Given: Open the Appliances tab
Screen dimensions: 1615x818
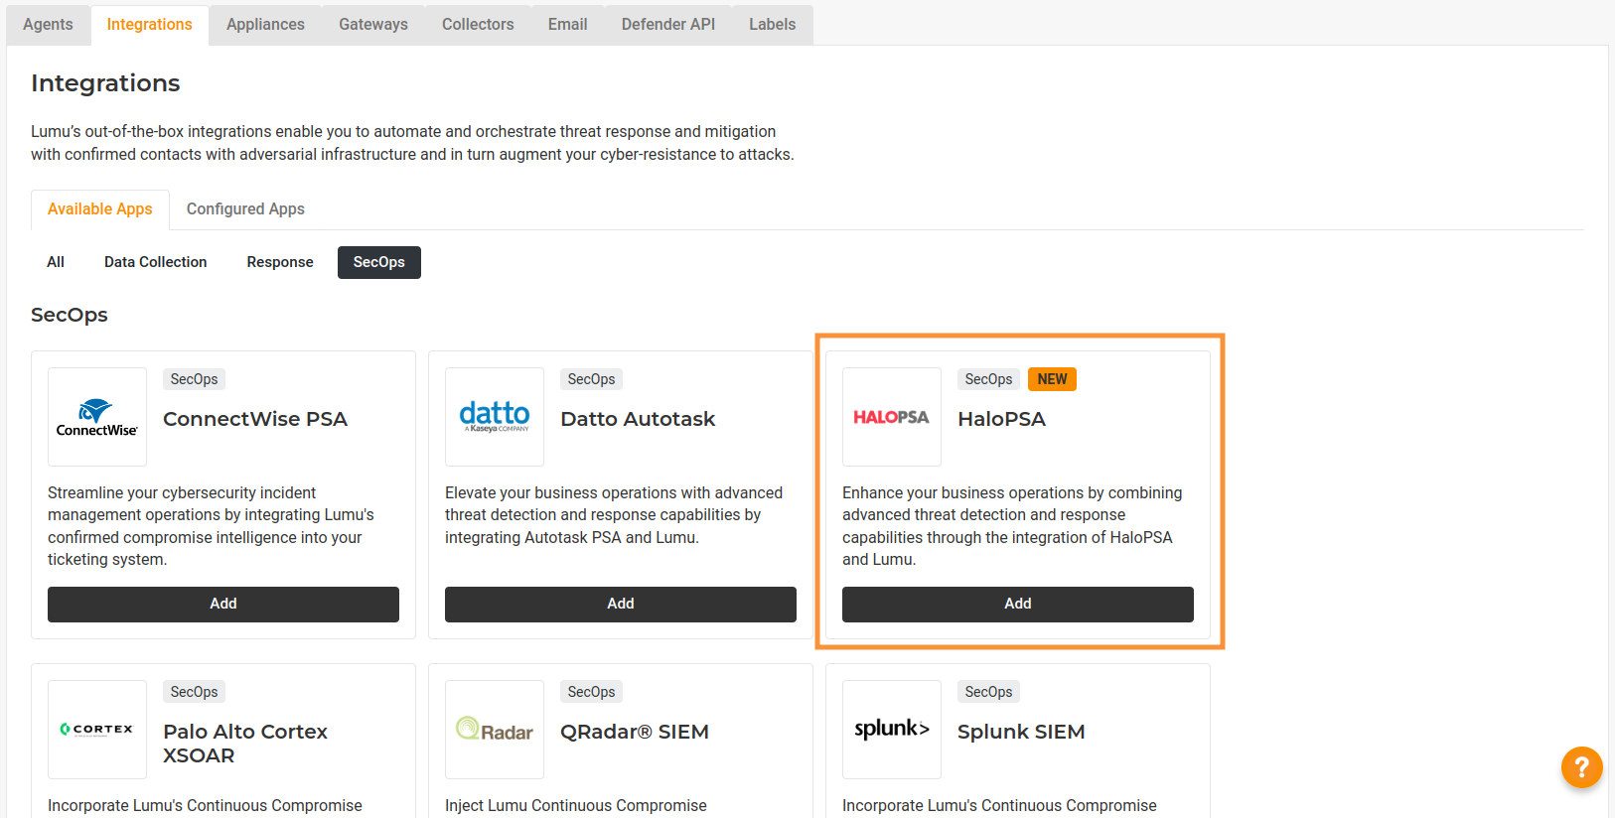Looking at the screenshot, I should tap(265, 25).
